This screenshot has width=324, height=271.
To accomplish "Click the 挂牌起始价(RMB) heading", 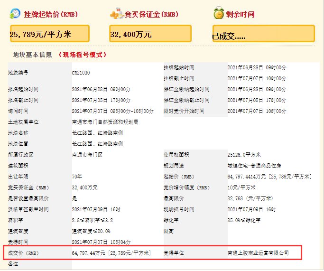I will [51, 14].
